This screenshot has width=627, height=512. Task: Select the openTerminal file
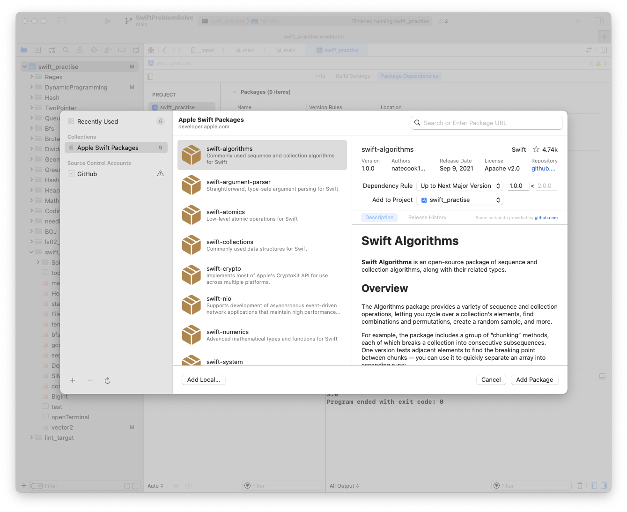pyautogui.click(x=70, y=417)
